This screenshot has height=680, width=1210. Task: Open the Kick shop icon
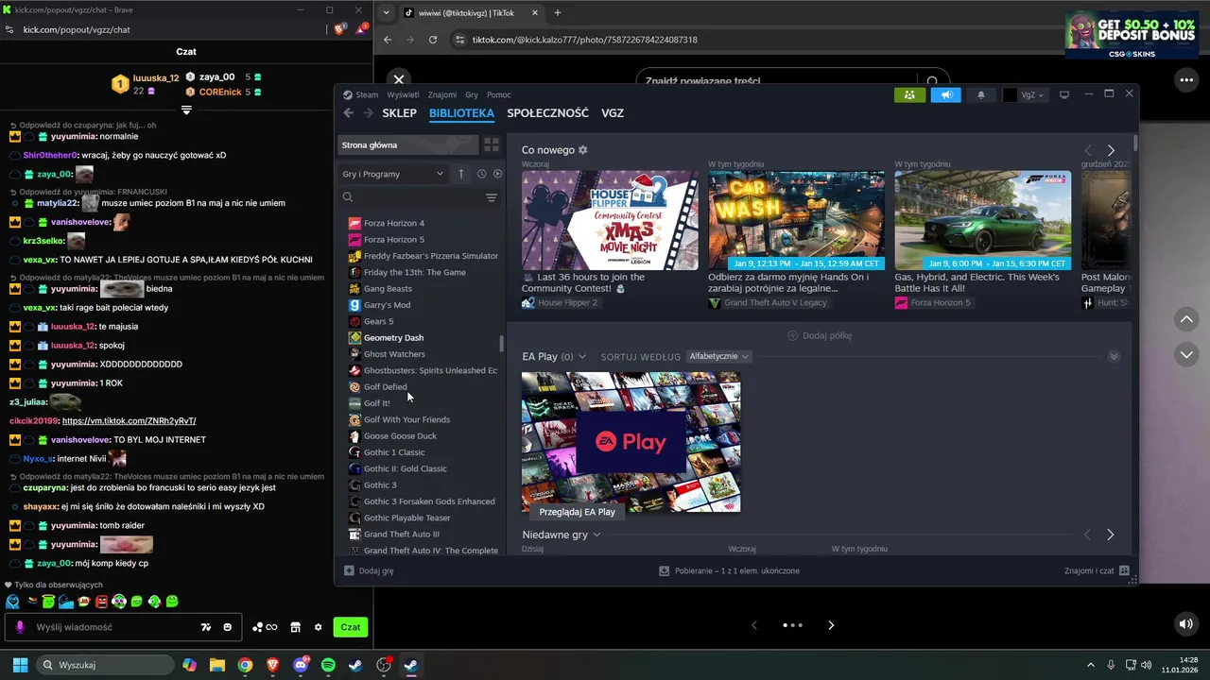coord(295,627)
